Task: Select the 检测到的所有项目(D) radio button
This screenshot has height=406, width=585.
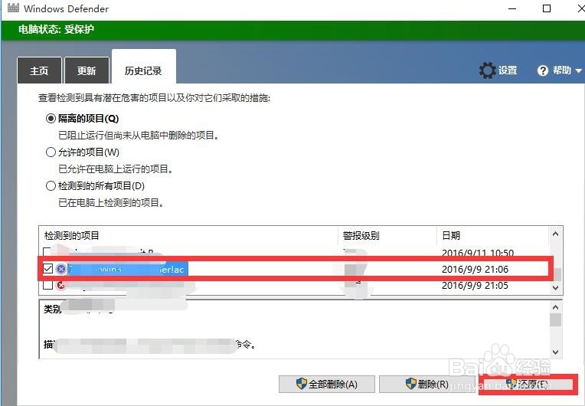Action: point(51,186)
